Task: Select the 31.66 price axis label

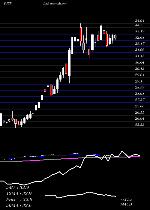Action: coord(139,50)
